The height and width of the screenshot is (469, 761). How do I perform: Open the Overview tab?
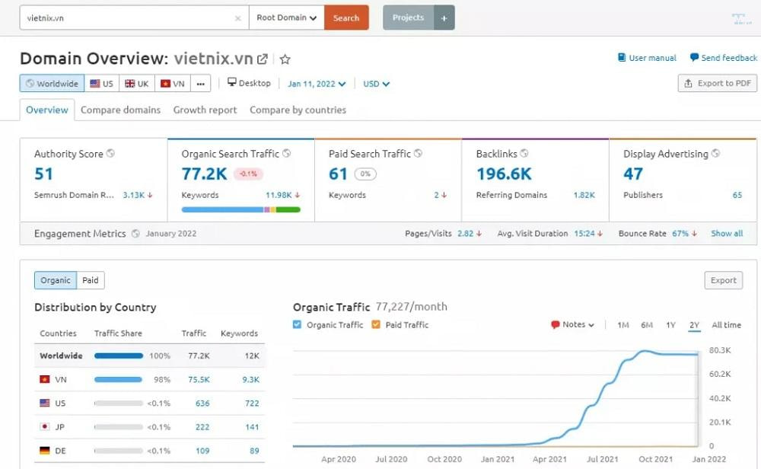47,110
